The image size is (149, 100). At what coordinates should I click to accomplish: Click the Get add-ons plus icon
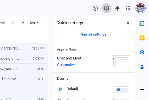142,89
